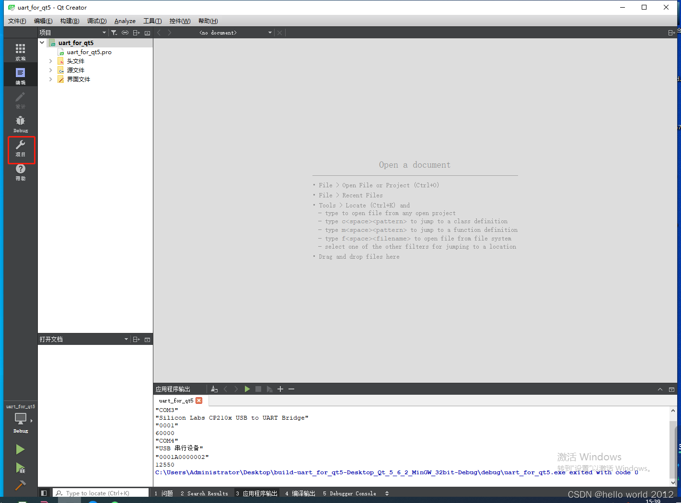Zoom in output pane text with plus
Image resolution: width=681 pixels, height=503 pixels.
coord(280,389)
